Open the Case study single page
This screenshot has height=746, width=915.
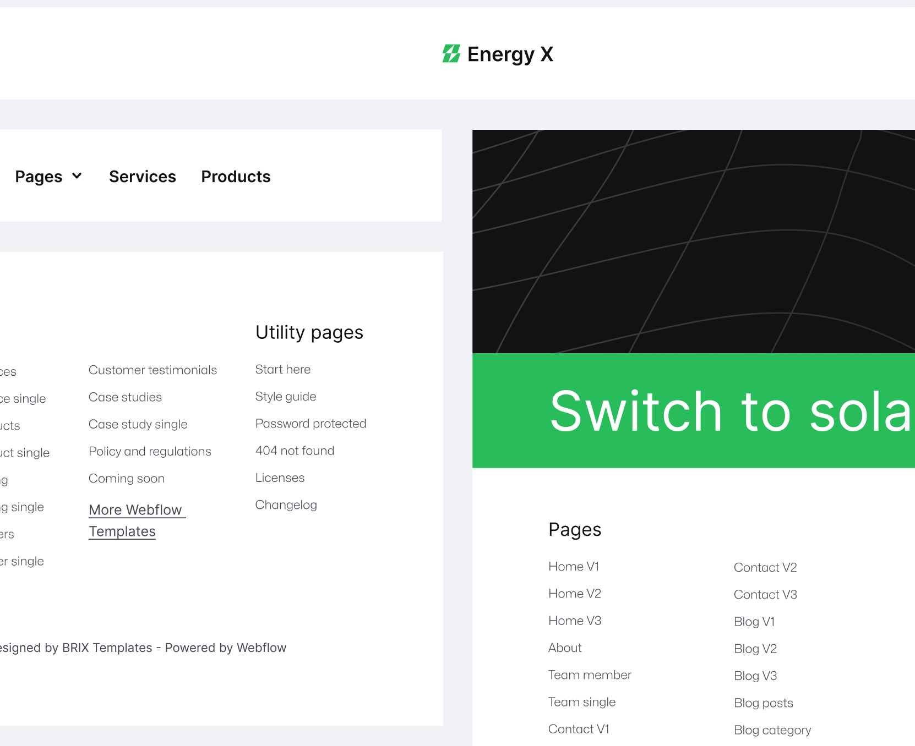[138, 424]
